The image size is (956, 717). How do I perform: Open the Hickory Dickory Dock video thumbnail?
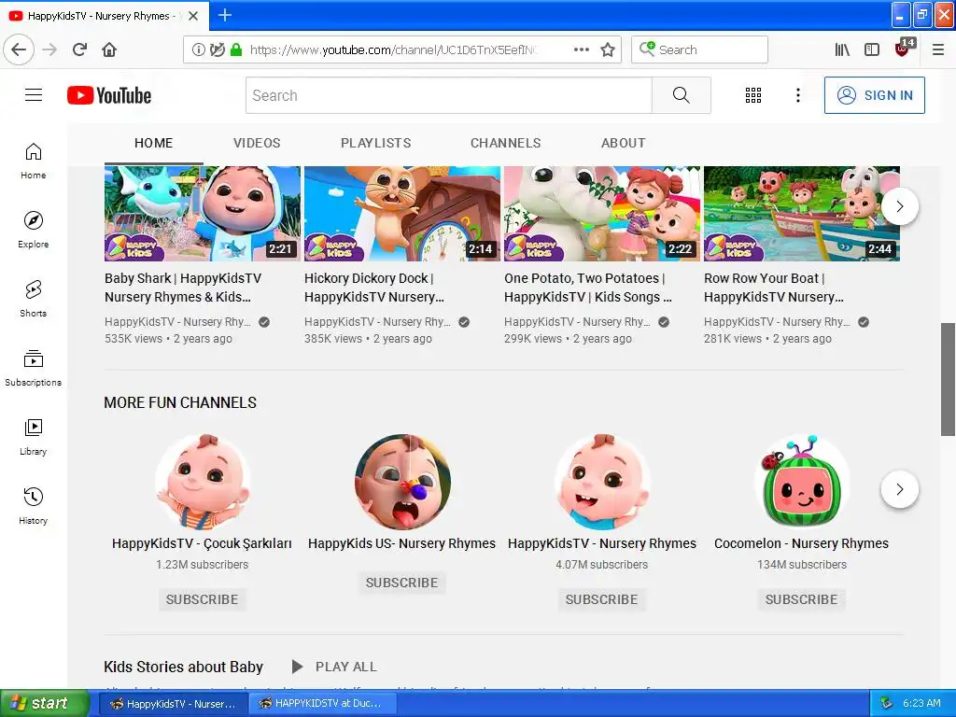point(402,214)
